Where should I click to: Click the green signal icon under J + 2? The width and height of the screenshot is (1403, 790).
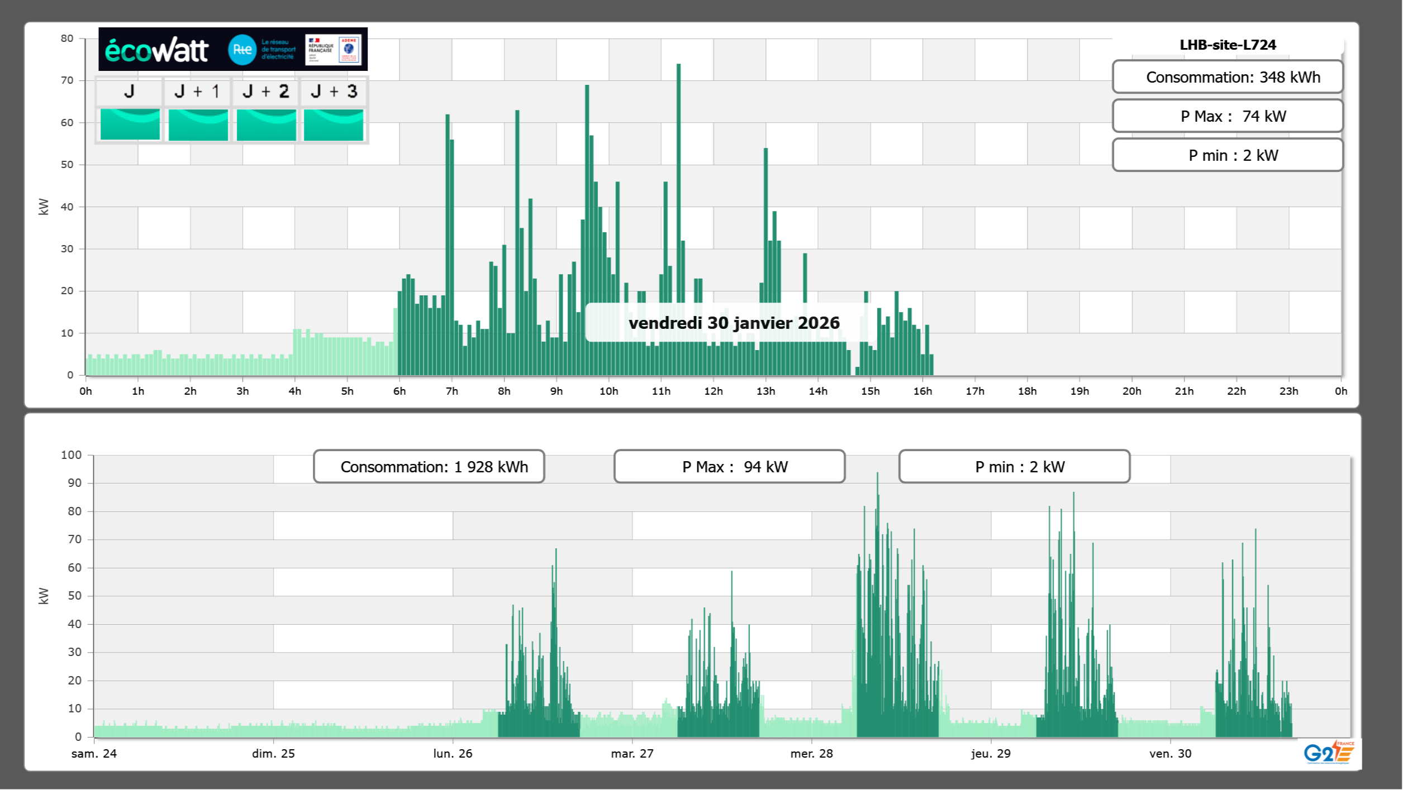[266, 125]
